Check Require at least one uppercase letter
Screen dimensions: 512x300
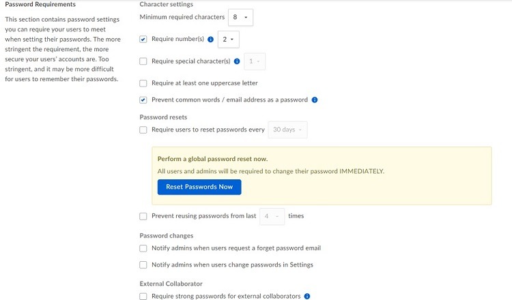143,83
